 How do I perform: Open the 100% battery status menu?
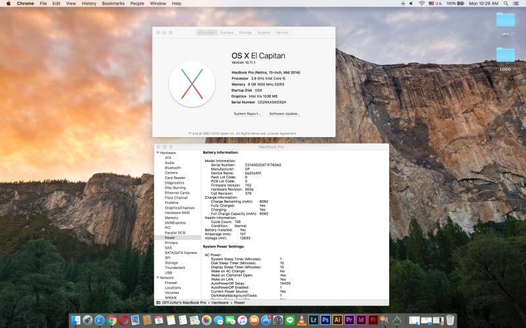pos(455,3)
